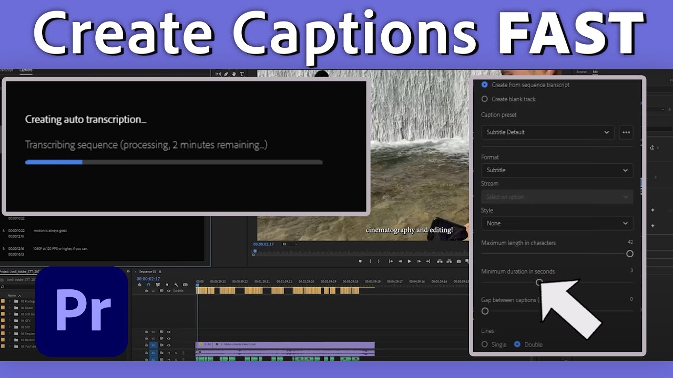Click the Extract button in monitor
The width and height of the screenshot is (673, 378).
449,261
